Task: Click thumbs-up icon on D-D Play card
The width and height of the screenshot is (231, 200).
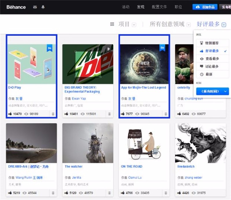Action: [10, 114]
